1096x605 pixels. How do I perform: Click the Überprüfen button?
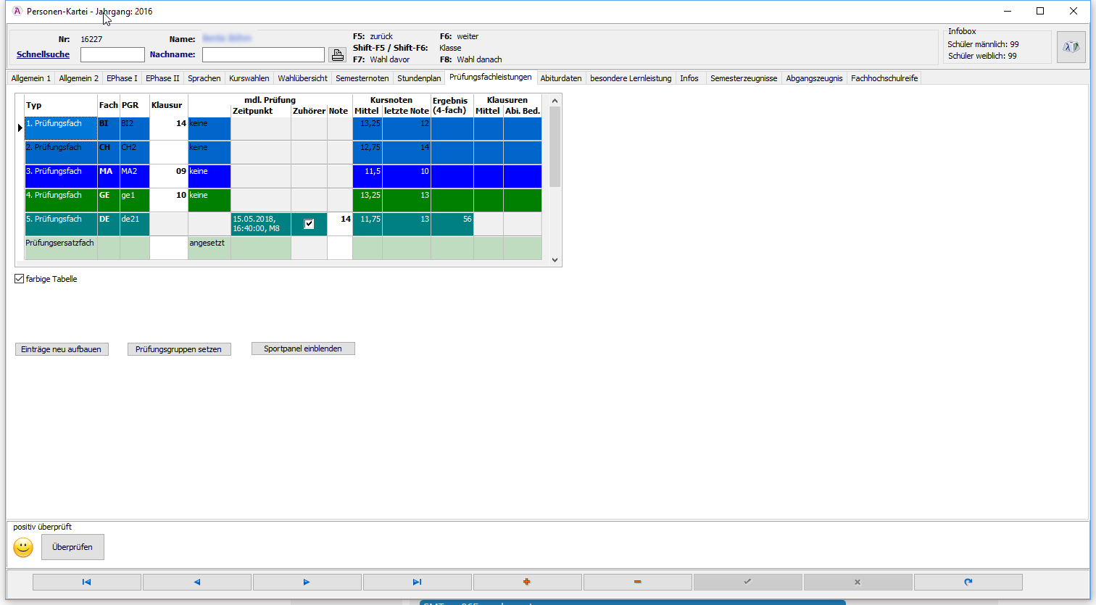click(x=72, y=547)
